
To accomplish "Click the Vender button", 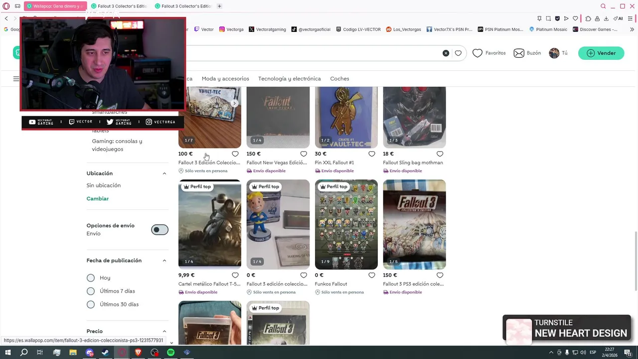I will (x=601, y=53).
